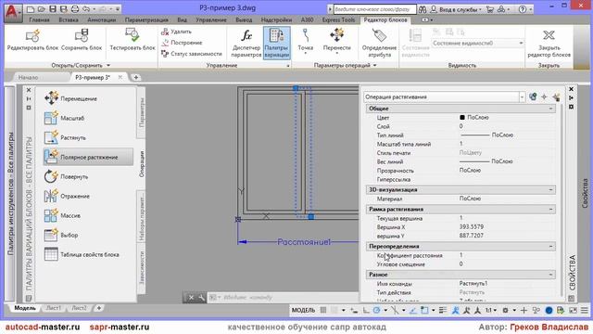Screen dimensions: 593x334
Task: Switch to Наборы параметров palette tab
Action: coord(142,218)
